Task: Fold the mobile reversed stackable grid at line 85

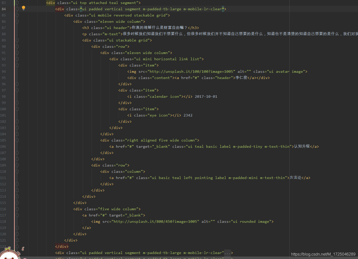Action: [x=17, y=15]
